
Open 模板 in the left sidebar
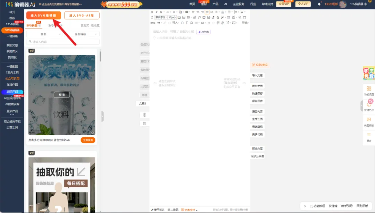(12, 18)
